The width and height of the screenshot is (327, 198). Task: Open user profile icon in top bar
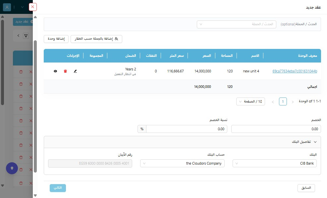(7, 7)
